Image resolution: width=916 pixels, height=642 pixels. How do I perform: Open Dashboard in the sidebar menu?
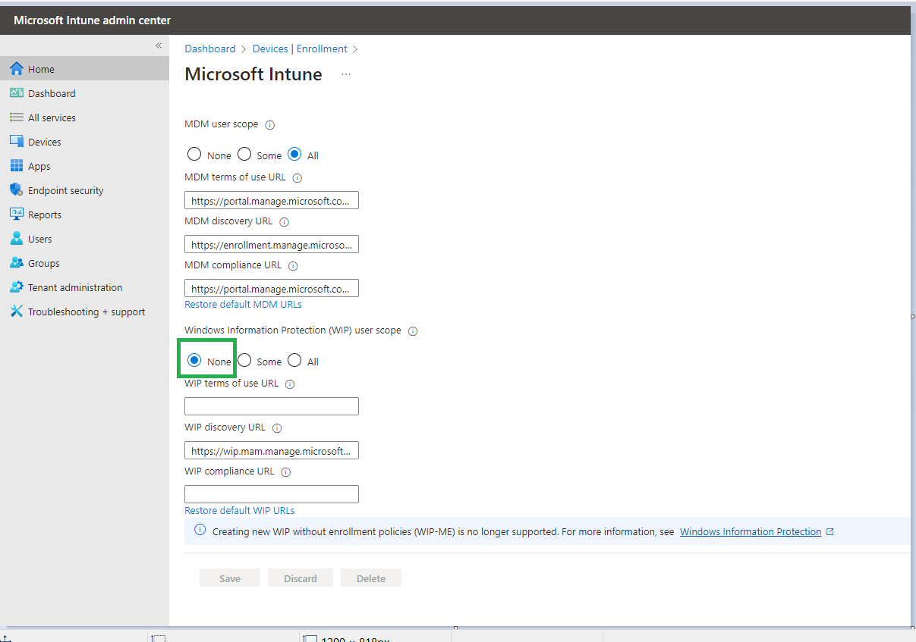pos(84,93)
